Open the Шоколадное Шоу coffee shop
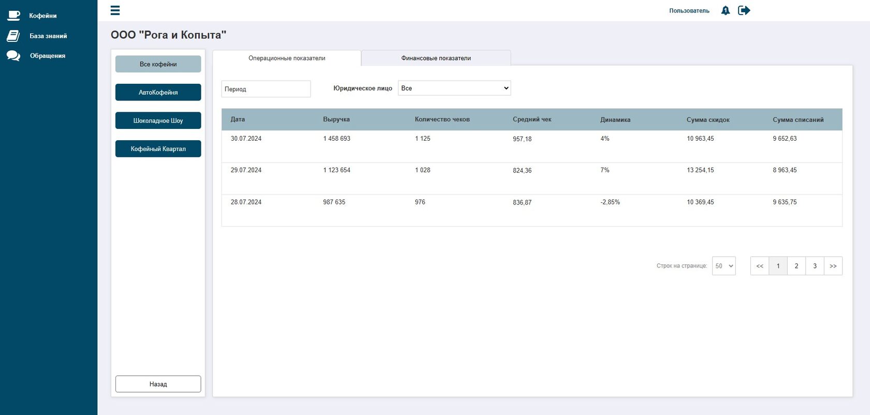 point(158,121)
